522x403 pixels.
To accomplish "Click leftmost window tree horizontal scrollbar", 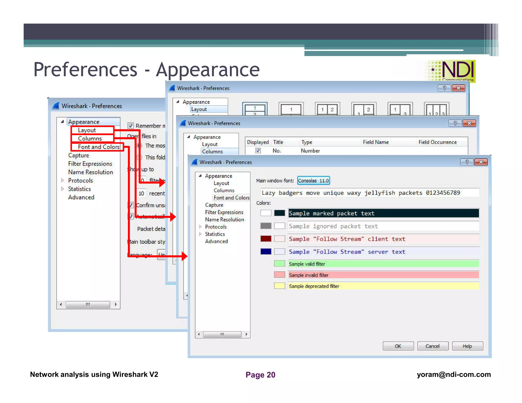I will click(88, 304).
